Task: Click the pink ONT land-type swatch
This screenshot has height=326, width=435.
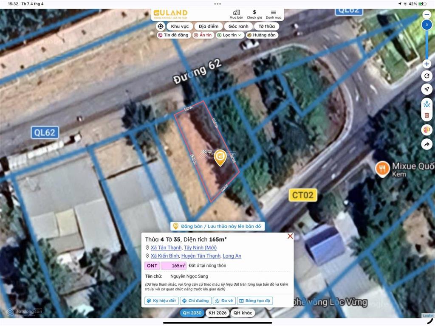Action: pyautogui.click(x=152, y=266)
